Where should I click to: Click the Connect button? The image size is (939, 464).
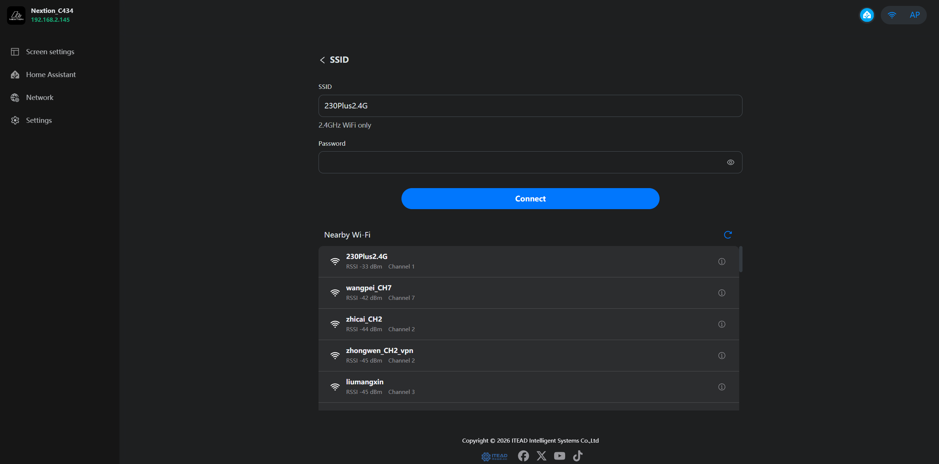click(x=530, y=199)
